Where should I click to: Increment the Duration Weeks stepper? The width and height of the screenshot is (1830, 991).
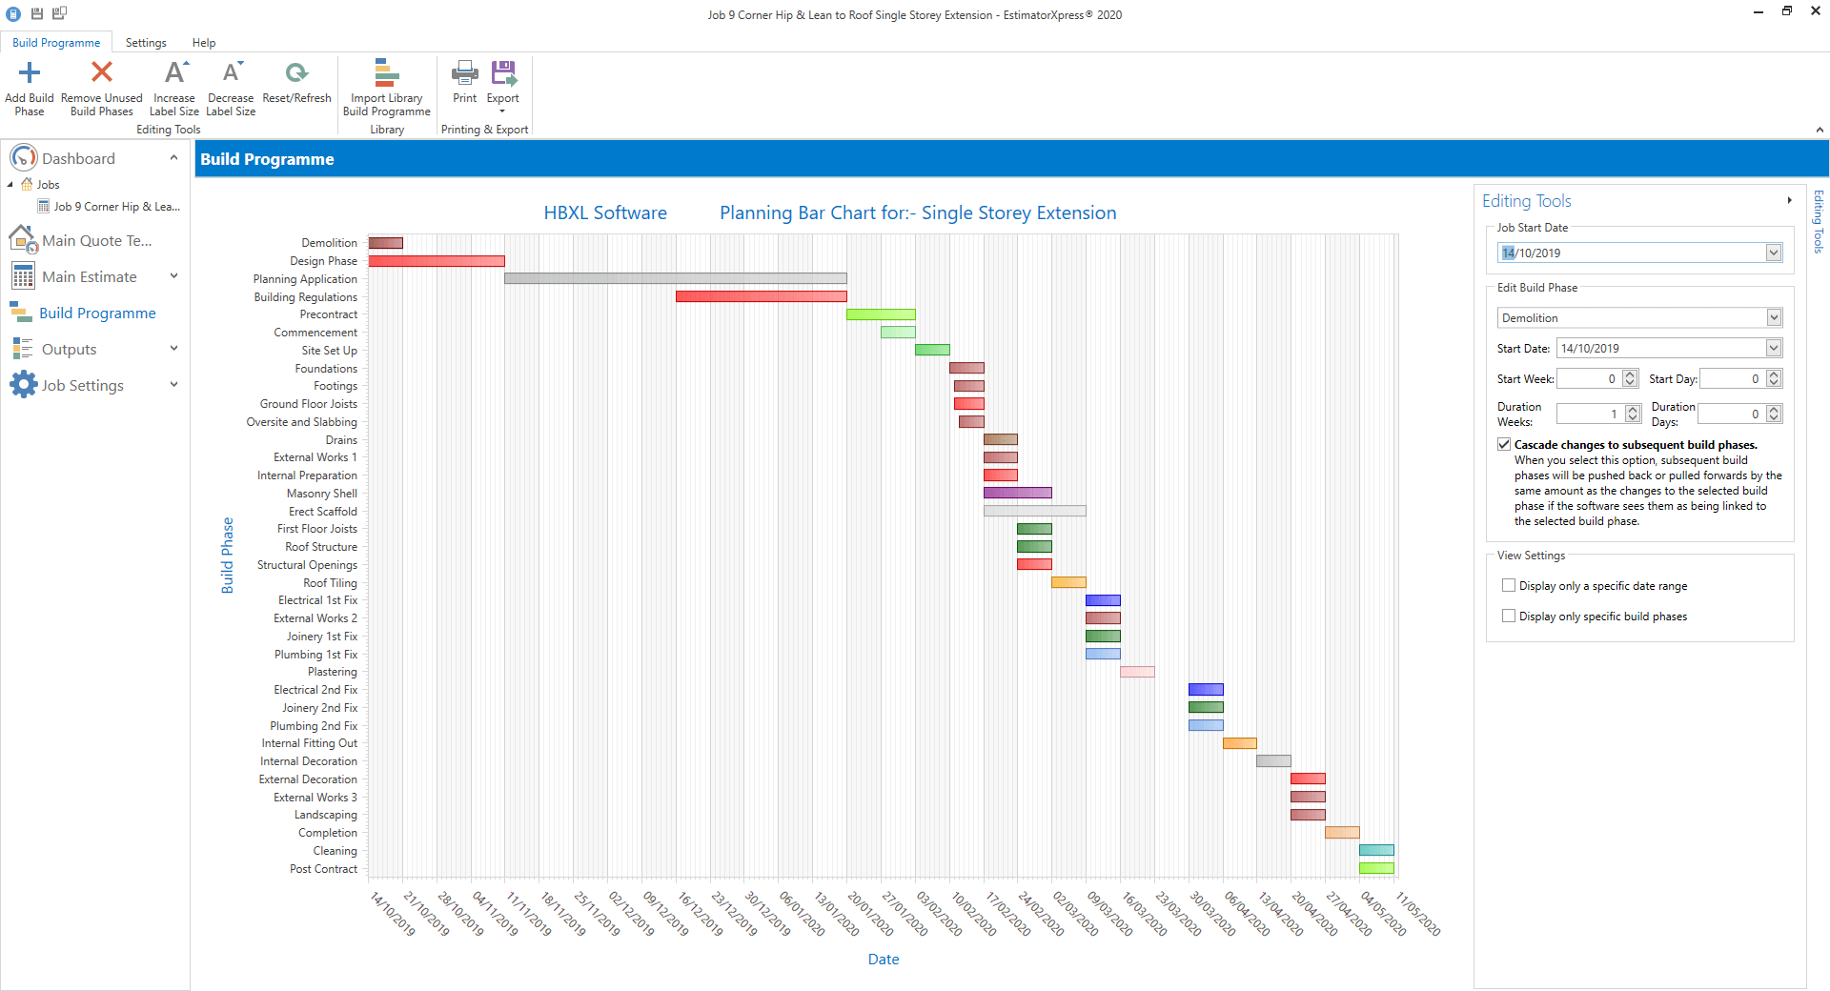(1633, 409)
